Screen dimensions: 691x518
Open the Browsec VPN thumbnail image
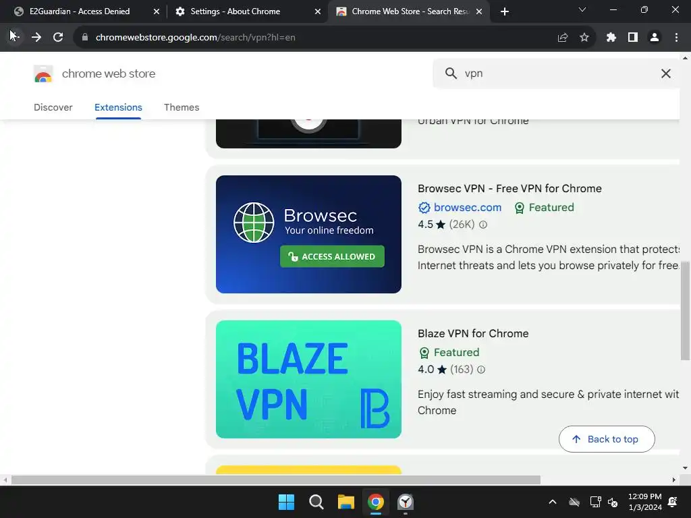click(308, 234)
